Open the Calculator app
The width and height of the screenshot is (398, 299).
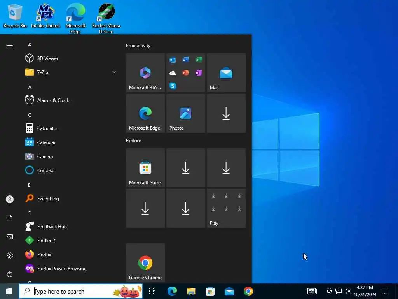tap(71, 128)
